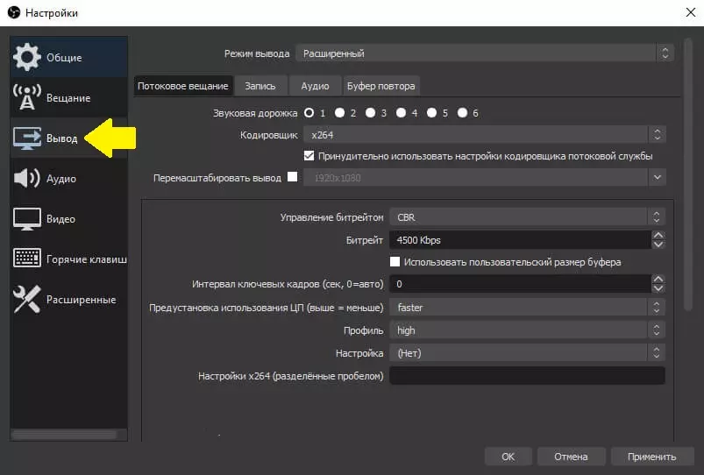Switch to the Потоковое вещание tab

coord(183,86)
